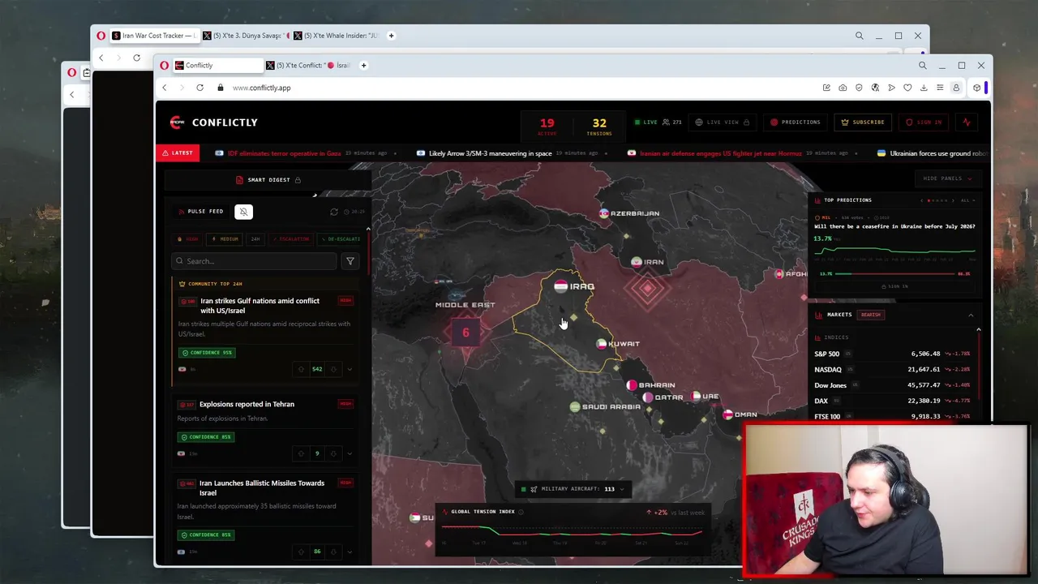Screen dimensions: 1038x584
Task: Expand Iran Launches Ballistic Missiles card
Action: pos(350,552)
